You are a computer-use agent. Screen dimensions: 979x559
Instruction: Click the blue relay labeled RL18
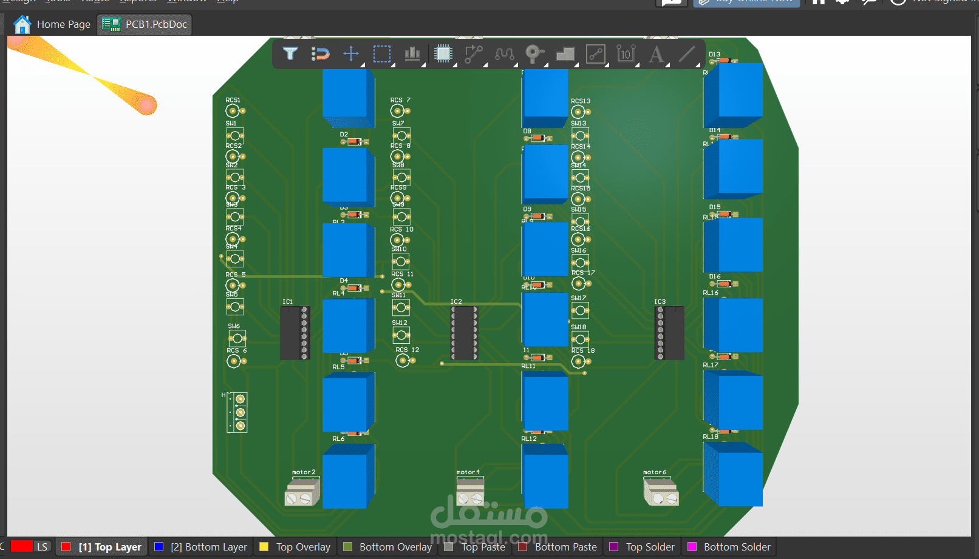(733, 474)
